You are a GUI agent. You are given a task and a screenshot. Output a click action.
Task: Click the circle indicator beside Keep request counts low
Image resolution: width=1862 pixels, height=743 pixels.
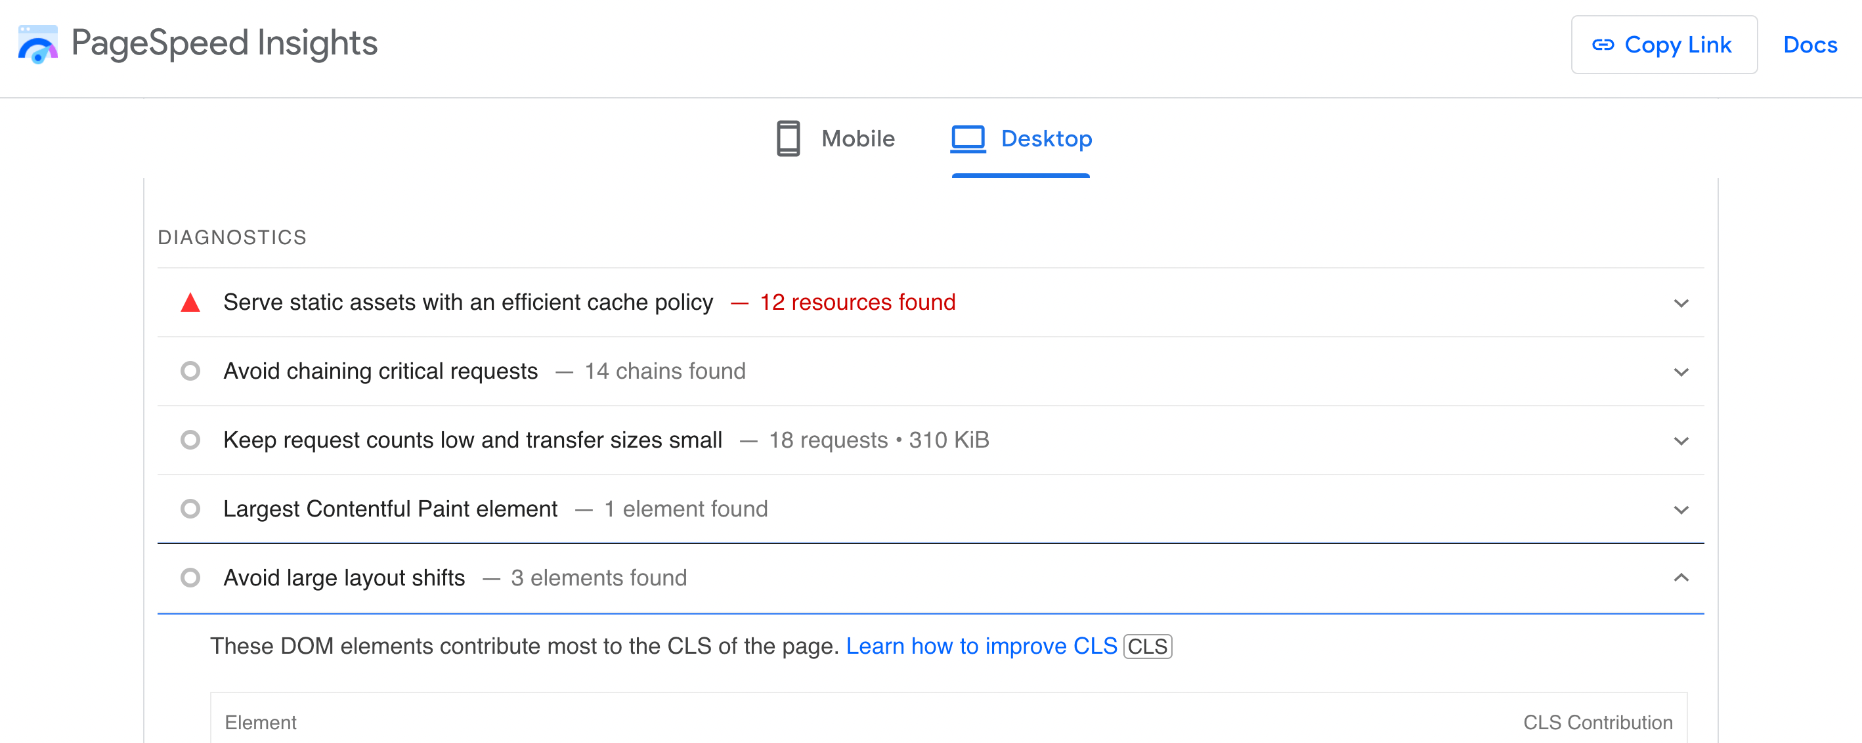(x=190, y=440)
